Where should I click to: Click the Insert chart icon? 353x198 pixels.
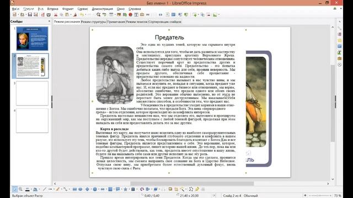pyautogui.click(x=125, y=15)
